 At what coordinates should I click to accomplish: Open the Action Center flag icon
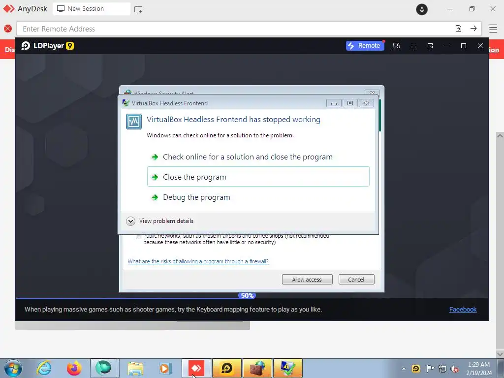pyautogui.click(x=430, y=369)
